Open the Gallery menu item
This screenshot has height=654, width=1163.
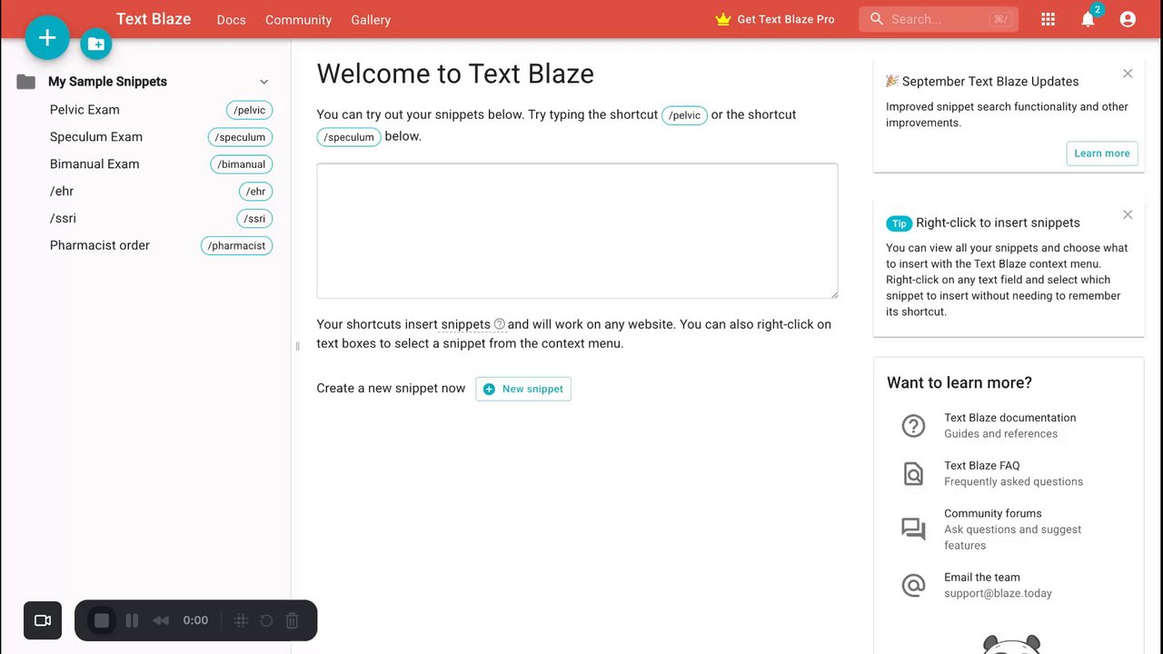click(x=371, y=20)
